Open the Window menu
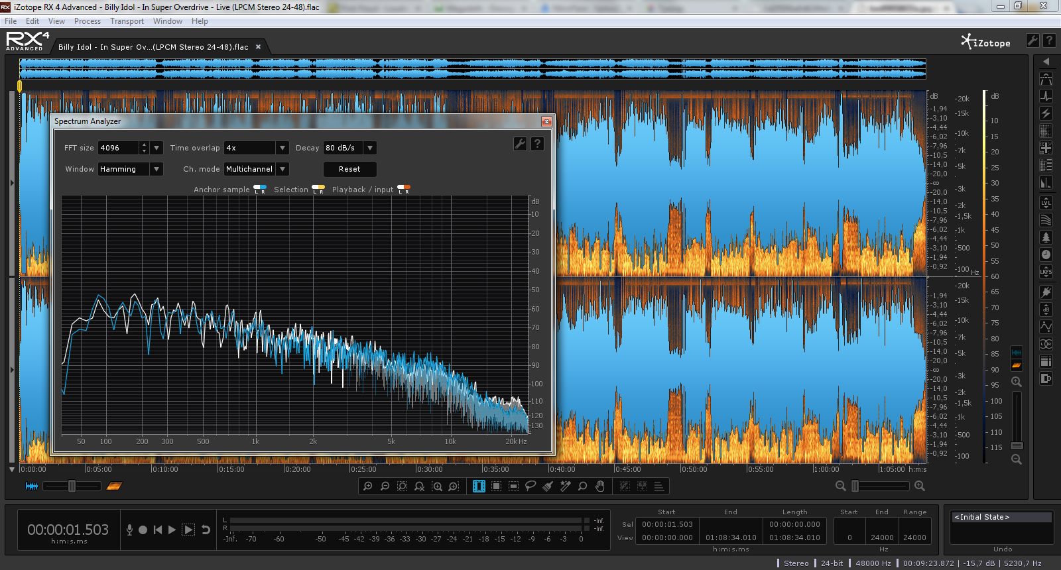Screen dimensions: 1061x570 168,21
